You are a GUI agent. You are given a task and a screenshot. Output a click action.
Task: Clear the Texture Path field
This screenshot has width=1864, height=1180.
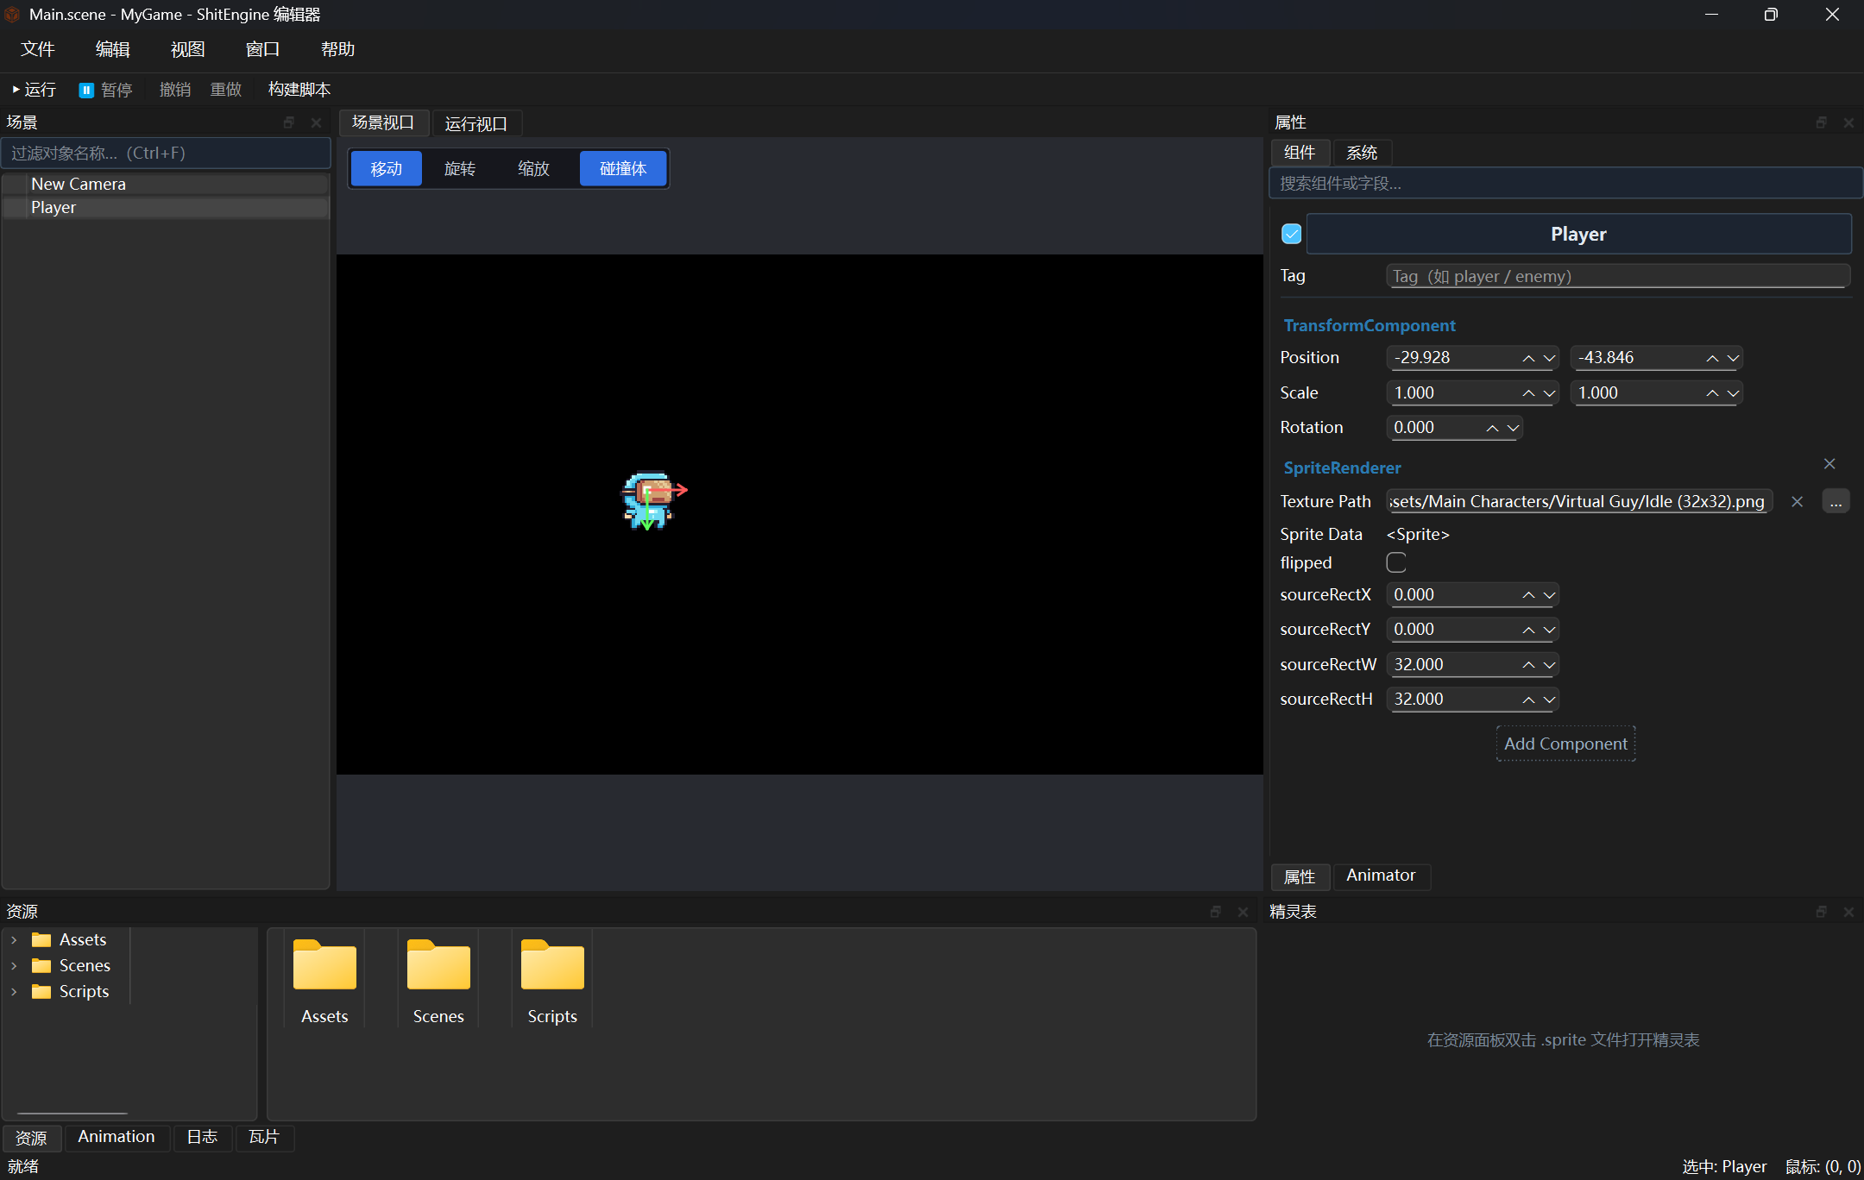pyautogui.click(x=1798, y=501)
